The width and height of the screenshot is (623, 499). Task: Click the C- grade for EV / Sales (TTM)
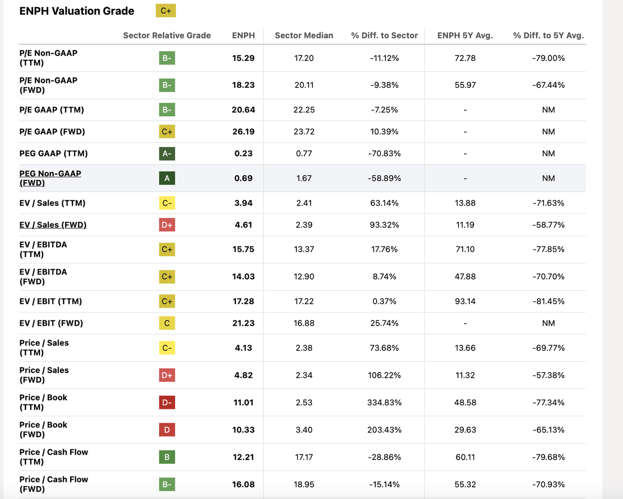pyautogui.click(x=167, y=203)
